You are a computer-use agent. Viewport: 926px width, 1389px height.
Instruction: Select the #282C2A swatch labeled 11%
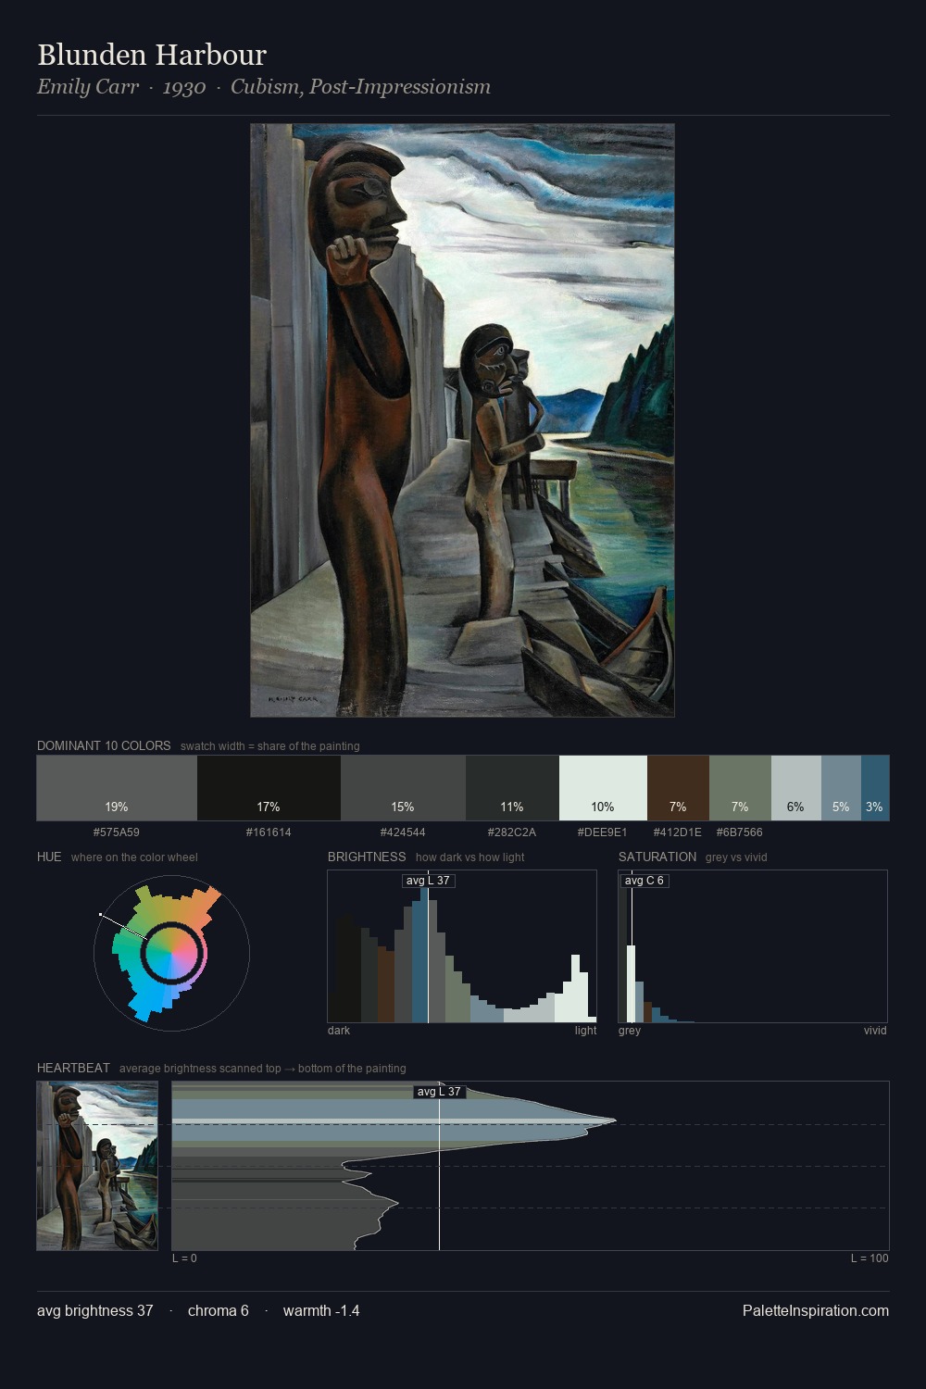(512, 788)
